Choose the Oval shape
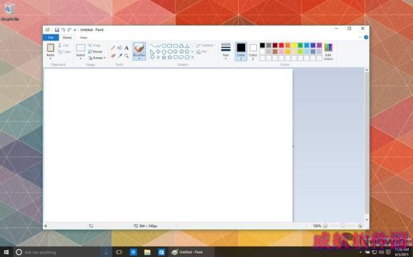 [164, 46]
